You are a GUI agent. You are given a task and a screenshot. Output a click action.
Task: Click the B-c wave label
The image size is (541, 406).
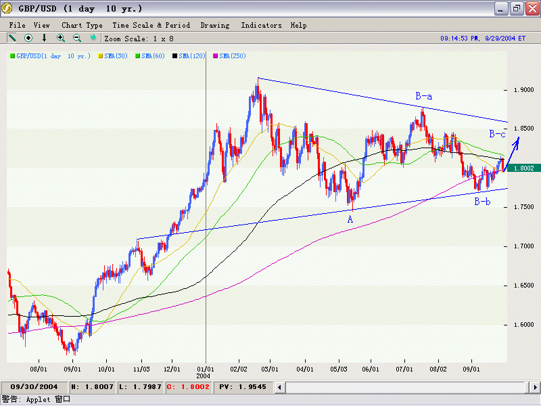pos(497,134)
